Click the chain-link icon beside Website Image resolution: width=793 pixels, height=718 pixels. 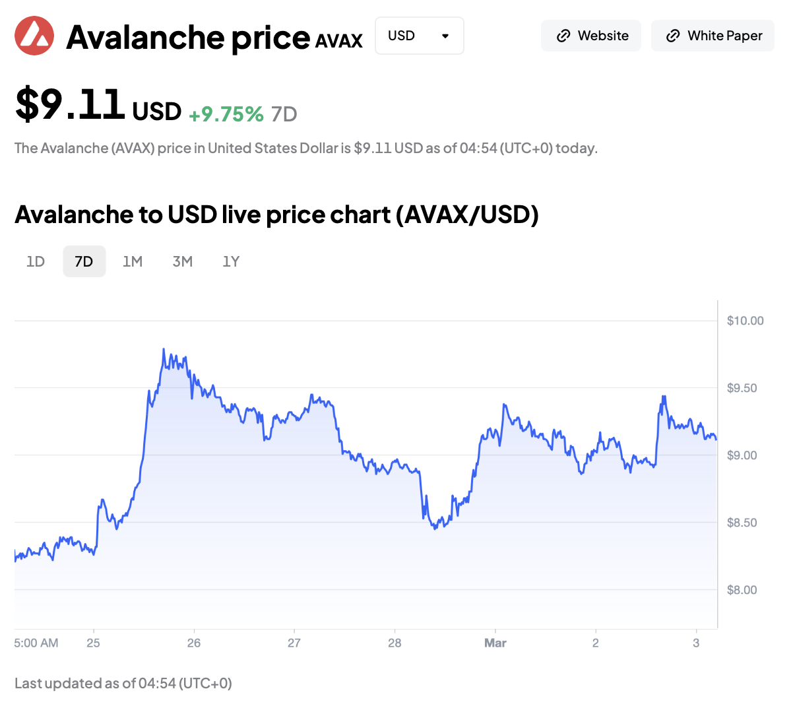coord(563,36)
